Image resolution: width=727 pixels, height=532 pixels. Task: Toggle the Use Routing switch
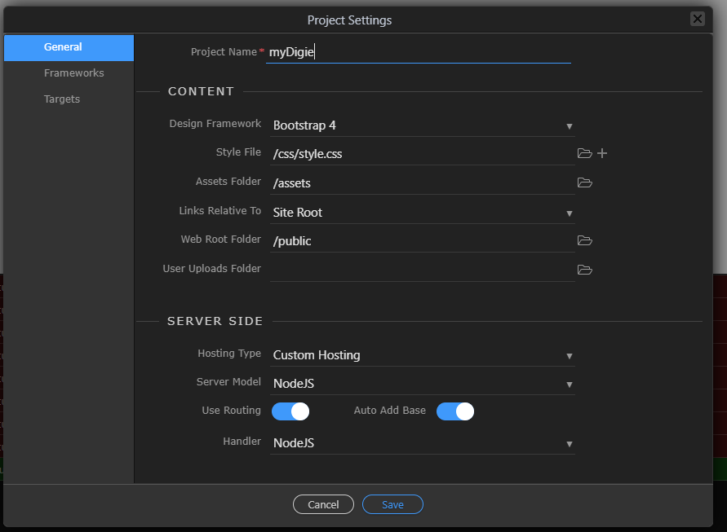click(x=290, y=411)
